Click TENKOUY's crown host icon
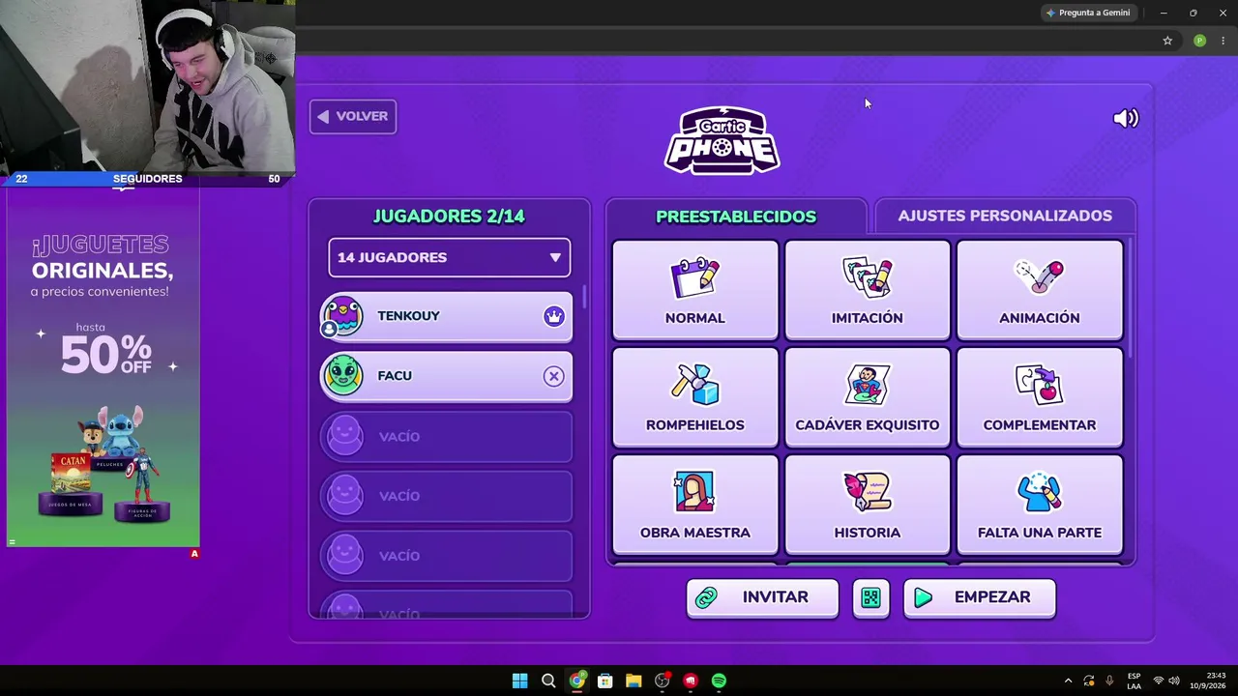 point(553,316)
